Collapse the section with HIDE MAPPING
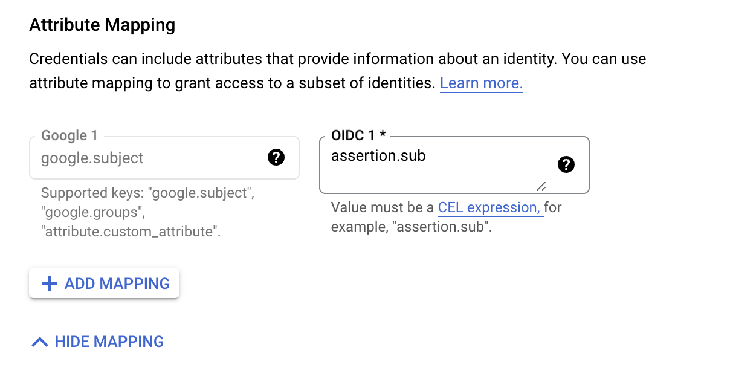The height and width of the screenshot is (376, 730). [97, 342]
